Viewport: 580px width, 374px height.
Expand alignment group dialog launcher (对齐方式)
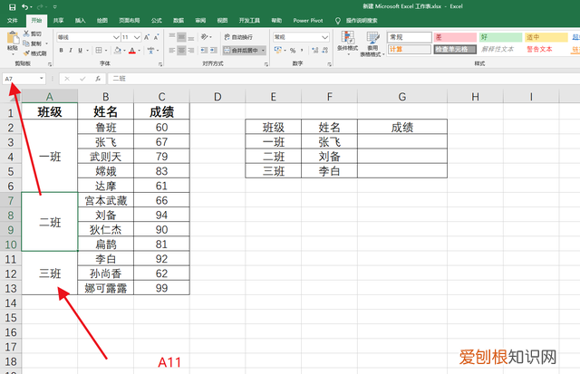[266, 64]
